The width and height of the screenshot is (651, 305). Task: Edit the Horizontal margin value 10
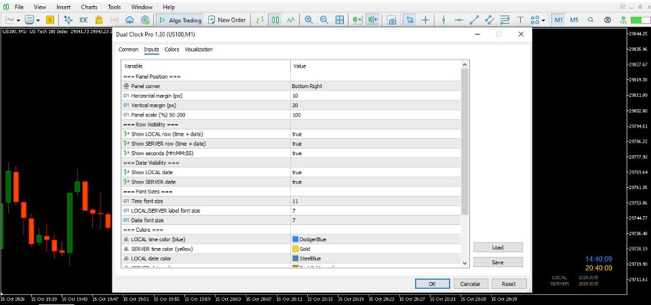376,96
